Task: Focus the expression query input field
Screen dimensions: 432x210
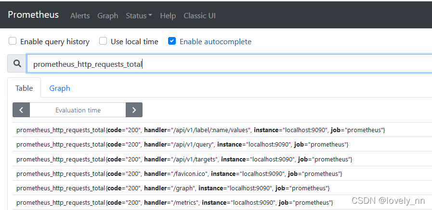Action: tap(229, 64)
